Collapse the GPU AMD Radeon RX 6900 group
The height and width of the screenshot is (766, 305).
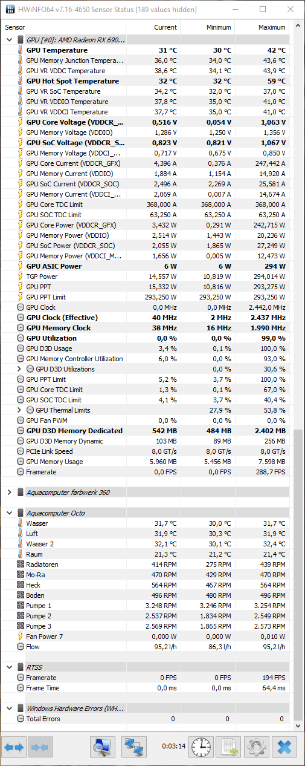(9, 40)
